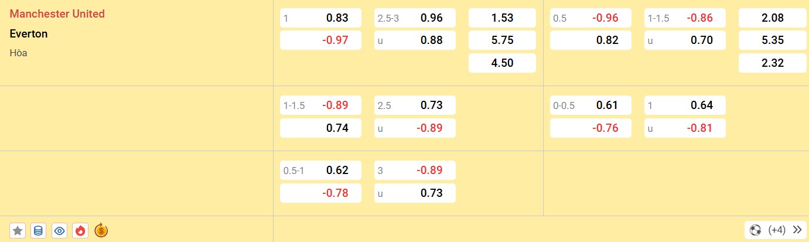Click the blue stacked coins icon

point(38,230)
